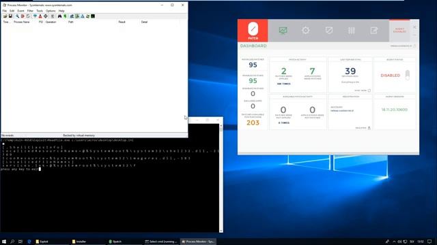Click the binoculars Find icon
437x245 pixels.
tap(59, 16)
